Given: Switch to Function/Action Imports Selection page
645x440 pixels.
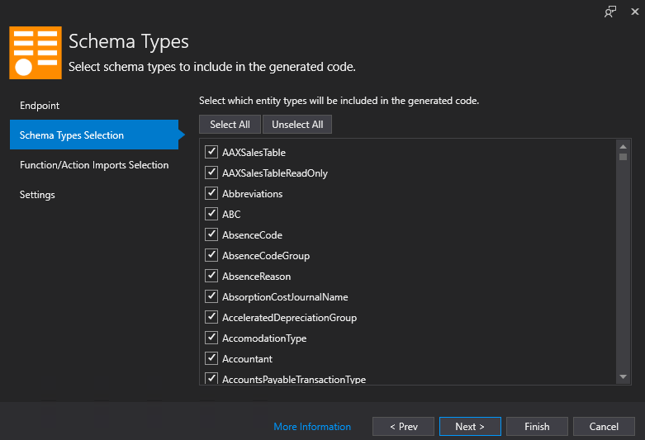Looking at the screenshot, I should pos(94,165).
